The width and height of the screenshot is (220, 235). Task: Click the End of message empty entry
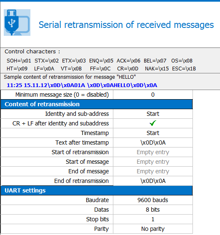coord(153,171)
